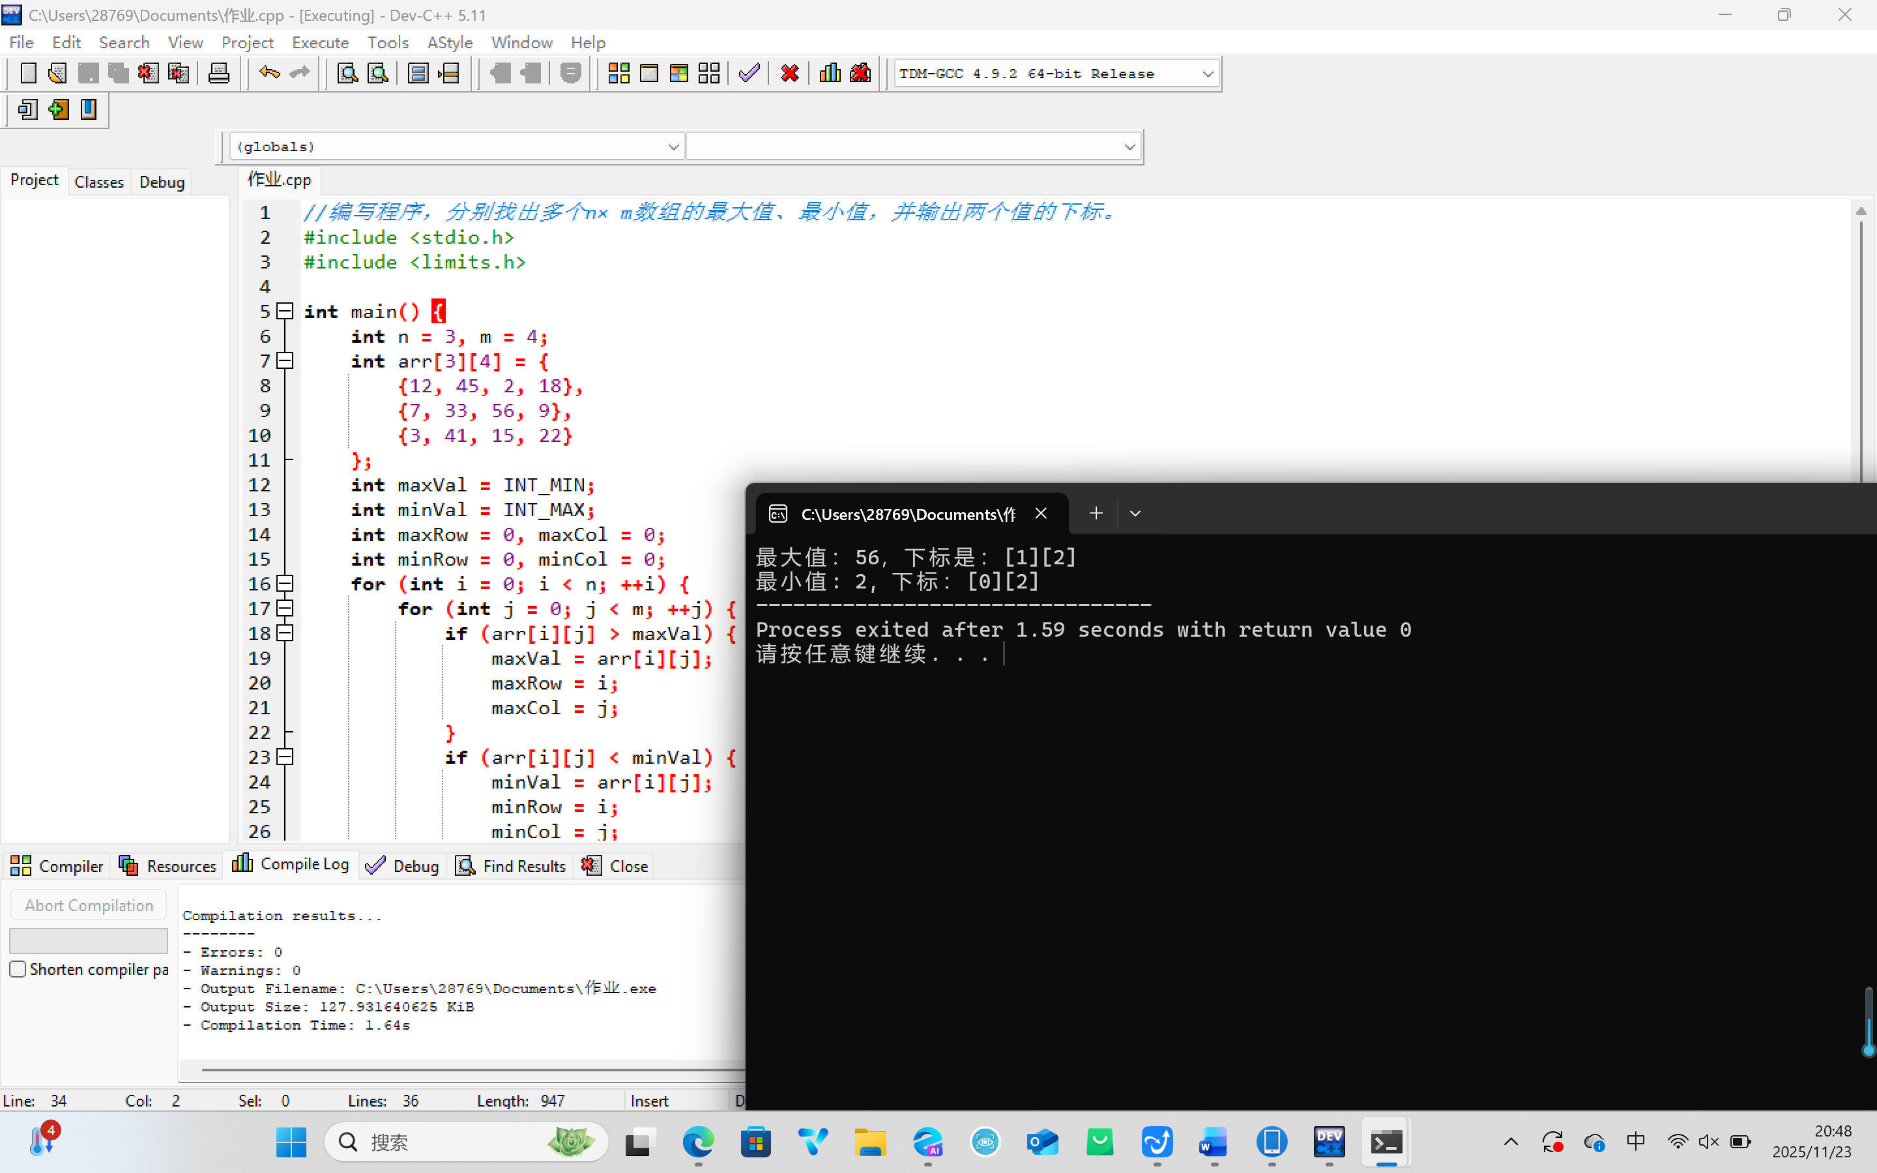Expand the (globals) scope dropdown
Image resolution: width=1877 pixels, height=1173 pixels.
click(673, 147)
